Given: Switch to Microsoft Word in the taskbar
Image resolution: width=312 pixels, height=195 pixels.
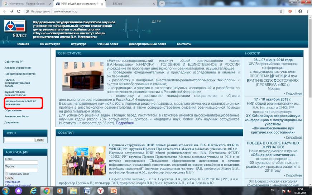Looking at the screenshot, I should pos(87,191).
